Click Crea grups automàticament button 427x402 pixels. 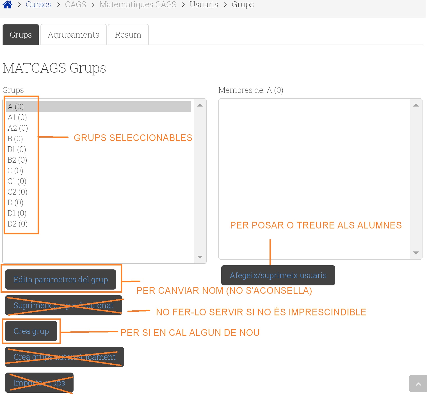(65, 357)
